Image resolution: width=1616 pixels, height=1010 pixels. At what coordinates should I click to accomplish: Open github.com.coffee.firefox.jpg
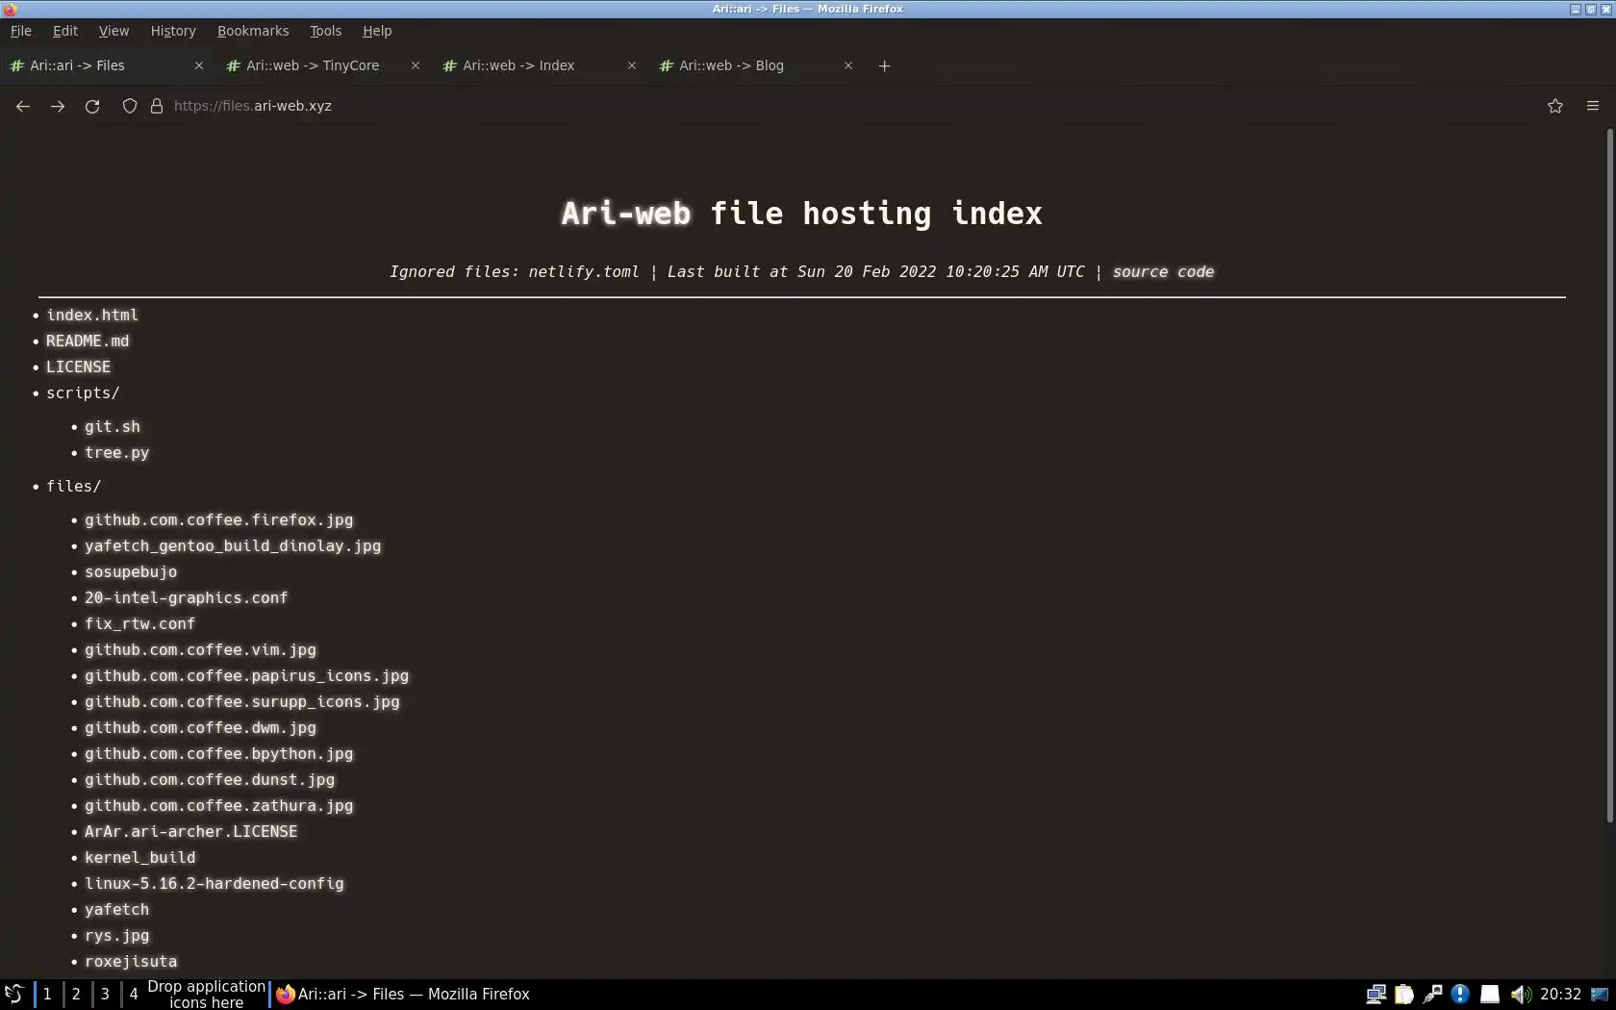coord(218,520)
